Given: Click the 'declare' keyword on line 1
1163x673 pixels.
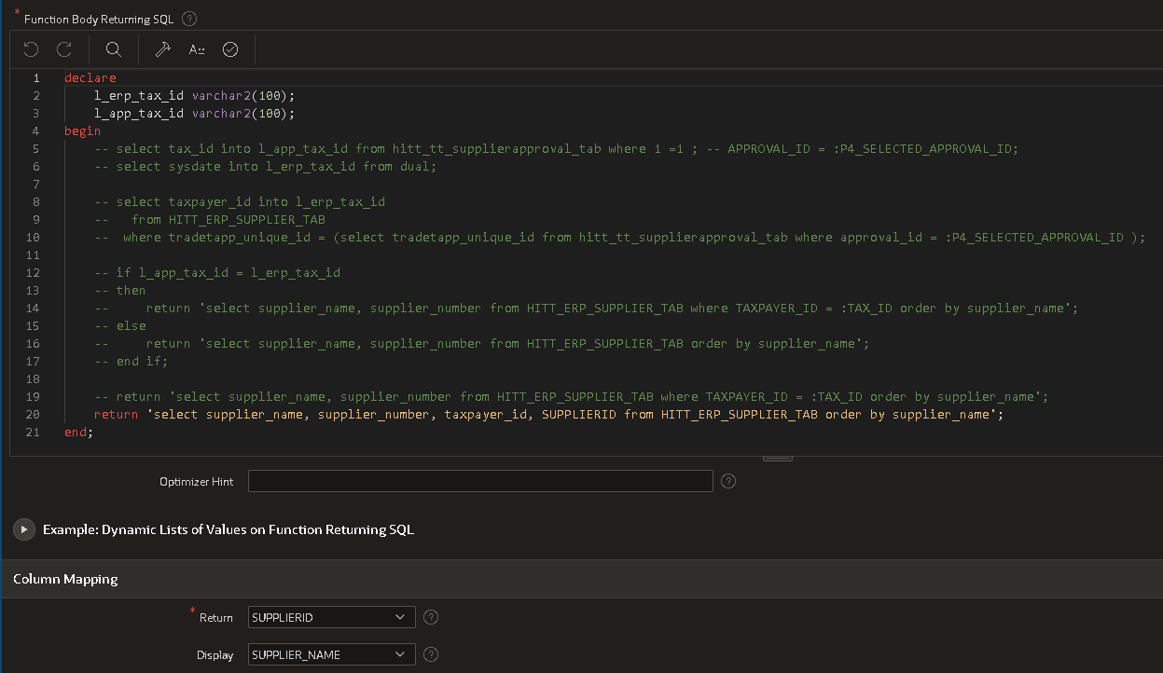Looking at the screenshot, I should [90, 77].
